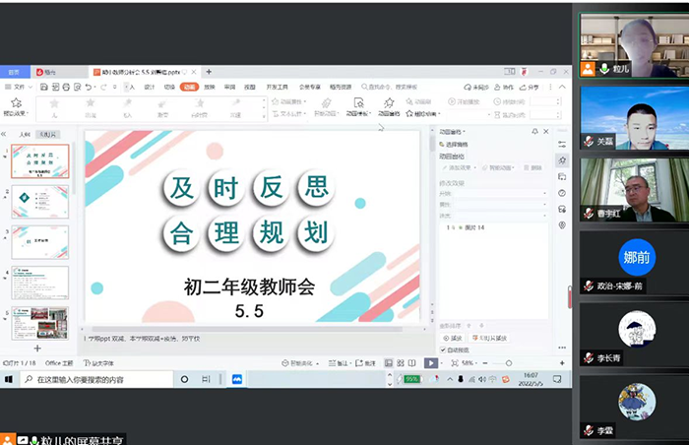Viewport: 689px width, 445px height.
Task: Start slideshow with Play button
Action: pyautogui.click(x=431, y=363)
